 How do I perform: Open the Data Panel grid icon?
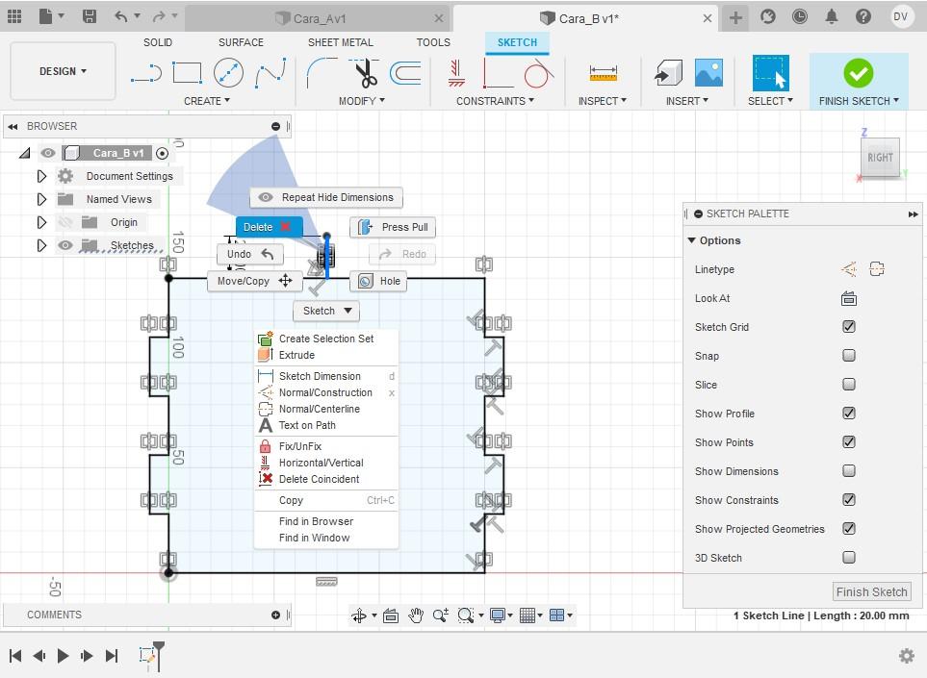[14, 16]
